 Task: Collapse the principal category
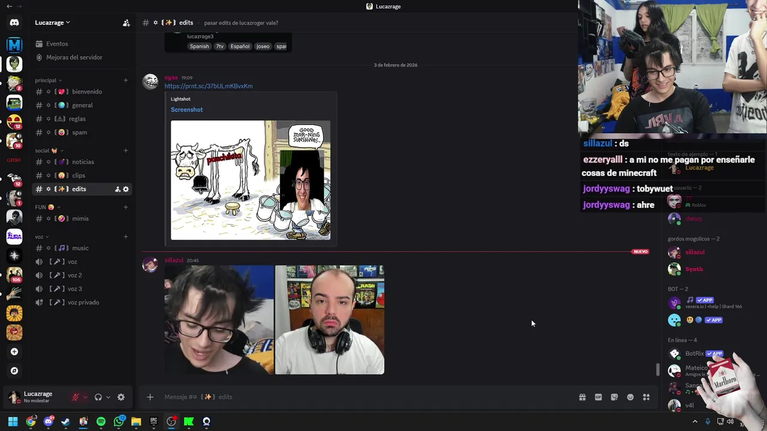coord(49,80)
